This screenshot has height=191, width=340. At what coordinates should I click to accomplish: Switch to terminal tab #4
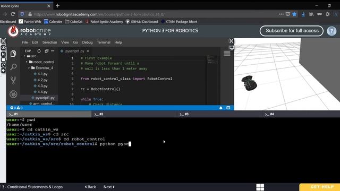click(301, 114)
